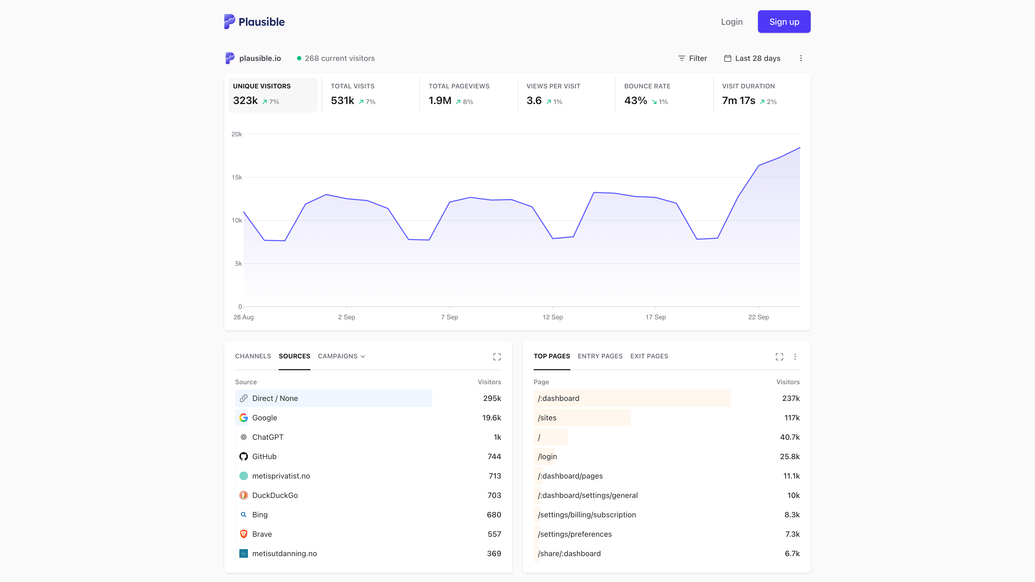Filter by Bing source

click(260, 515)
